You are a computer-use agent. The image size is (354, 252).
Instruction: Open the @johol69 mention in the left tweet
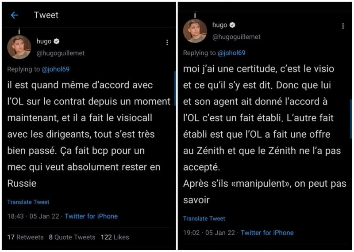[55, 69]
